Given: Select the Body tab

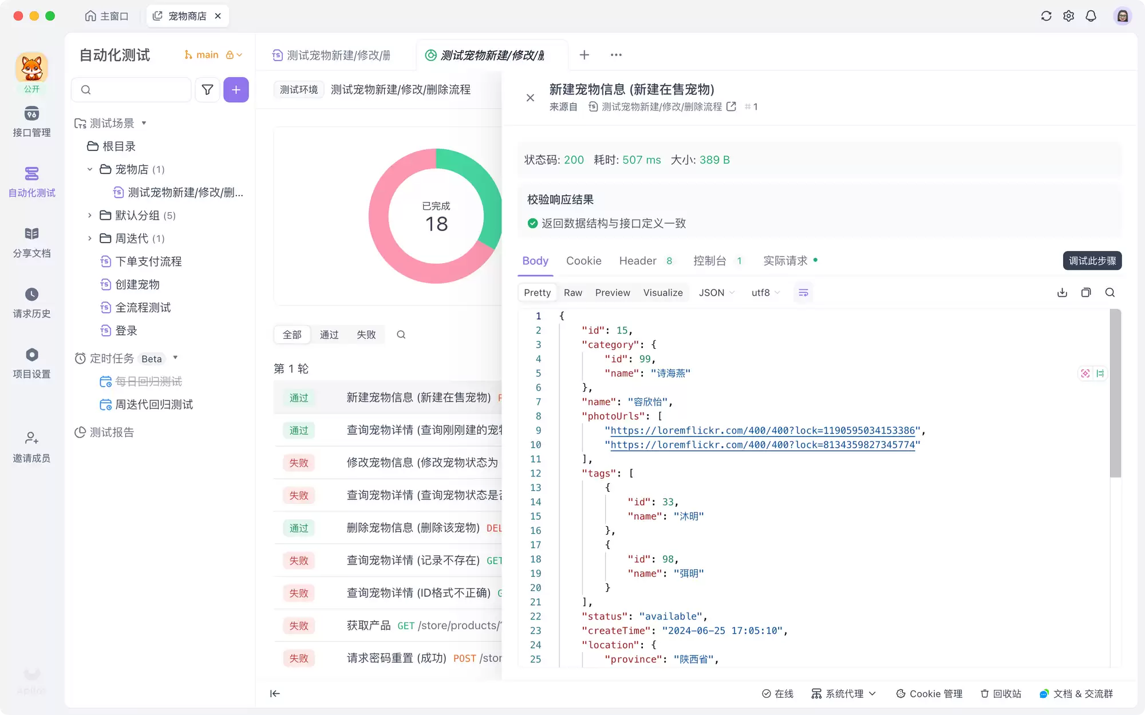Looking at the screenshot, I should click(x=535, y=261).
